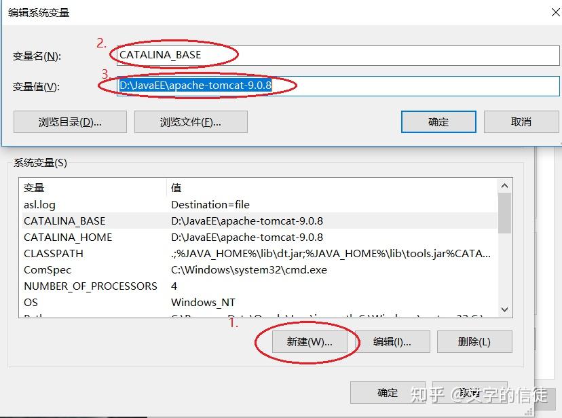Select the CATALINA_BASE variable row

(204, 221)
